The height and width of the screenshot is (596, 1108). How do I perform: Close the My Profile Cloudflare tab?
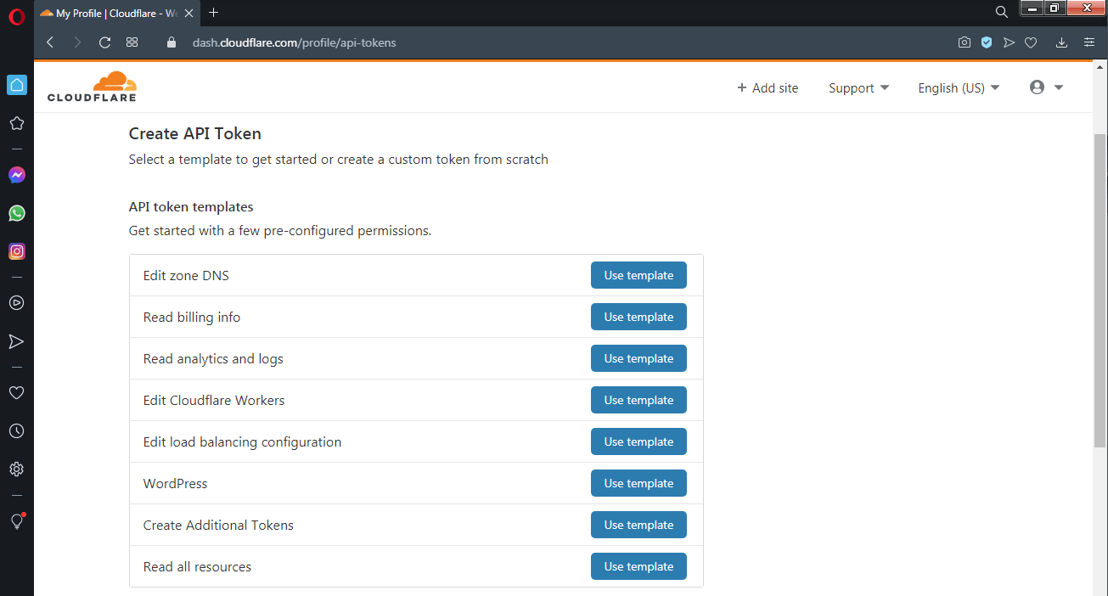pos(188,14)
